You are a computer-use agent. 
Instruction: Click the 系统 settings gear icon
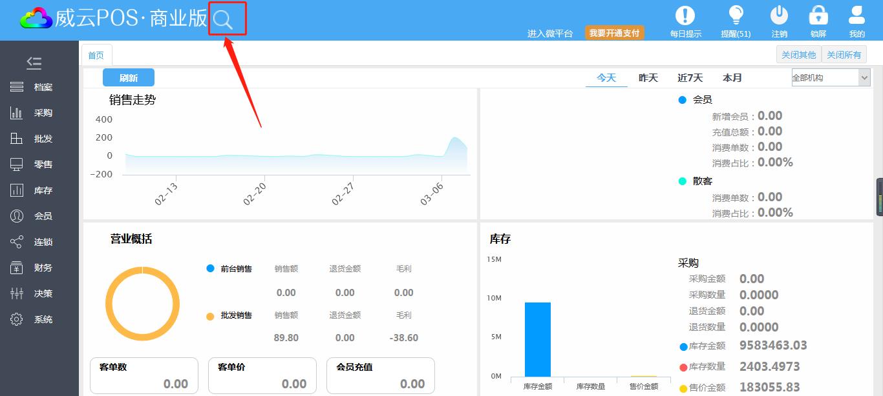pyautogui.click(x=17, y=319)
